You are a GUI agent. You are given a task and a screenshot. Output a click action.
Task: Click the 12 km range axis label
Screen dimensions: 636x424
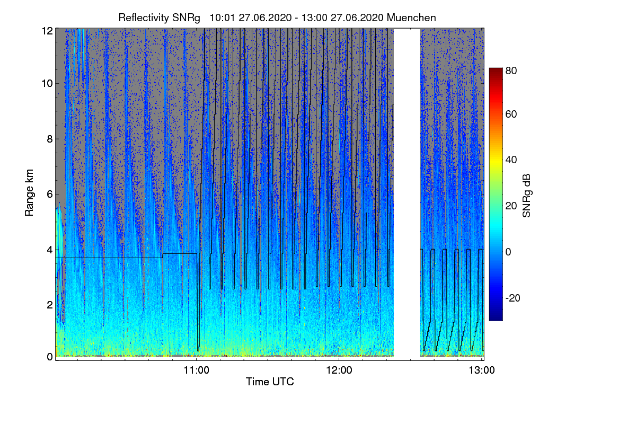coord(47,31)
